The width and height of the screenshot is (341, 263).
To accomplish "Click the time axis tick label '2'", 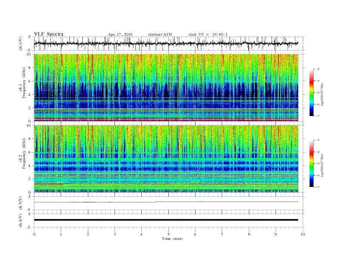I will [x=88, y=234].
